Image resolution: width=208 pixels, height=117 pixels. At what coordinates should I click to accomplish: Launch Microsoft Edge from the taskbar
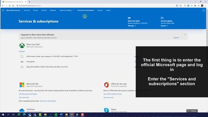click(24, 115)
